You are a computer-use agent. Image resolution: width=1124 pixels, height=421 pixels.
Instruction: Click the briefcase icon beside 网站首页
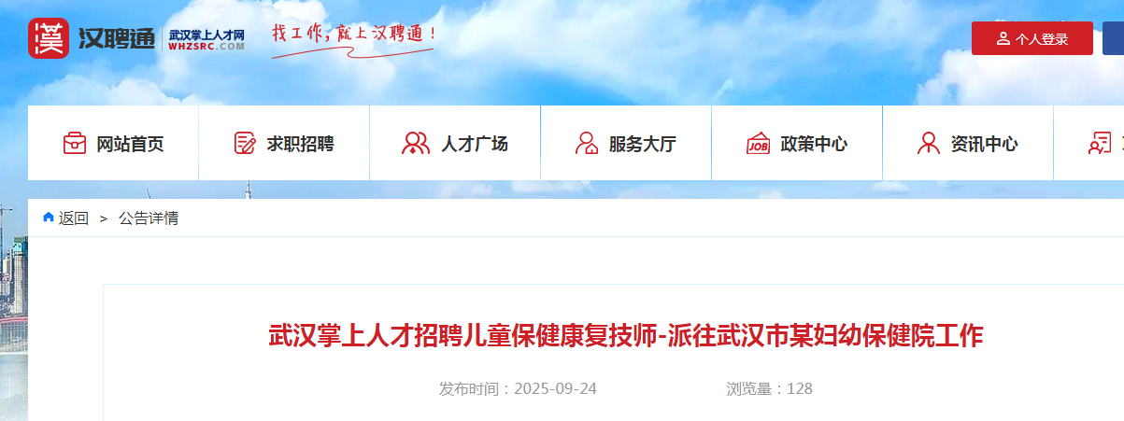75,143
